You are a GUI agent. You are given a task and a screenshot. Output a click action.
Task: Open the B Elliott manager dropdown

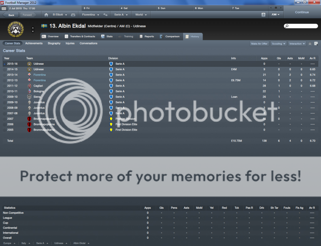tap(60, 15)
